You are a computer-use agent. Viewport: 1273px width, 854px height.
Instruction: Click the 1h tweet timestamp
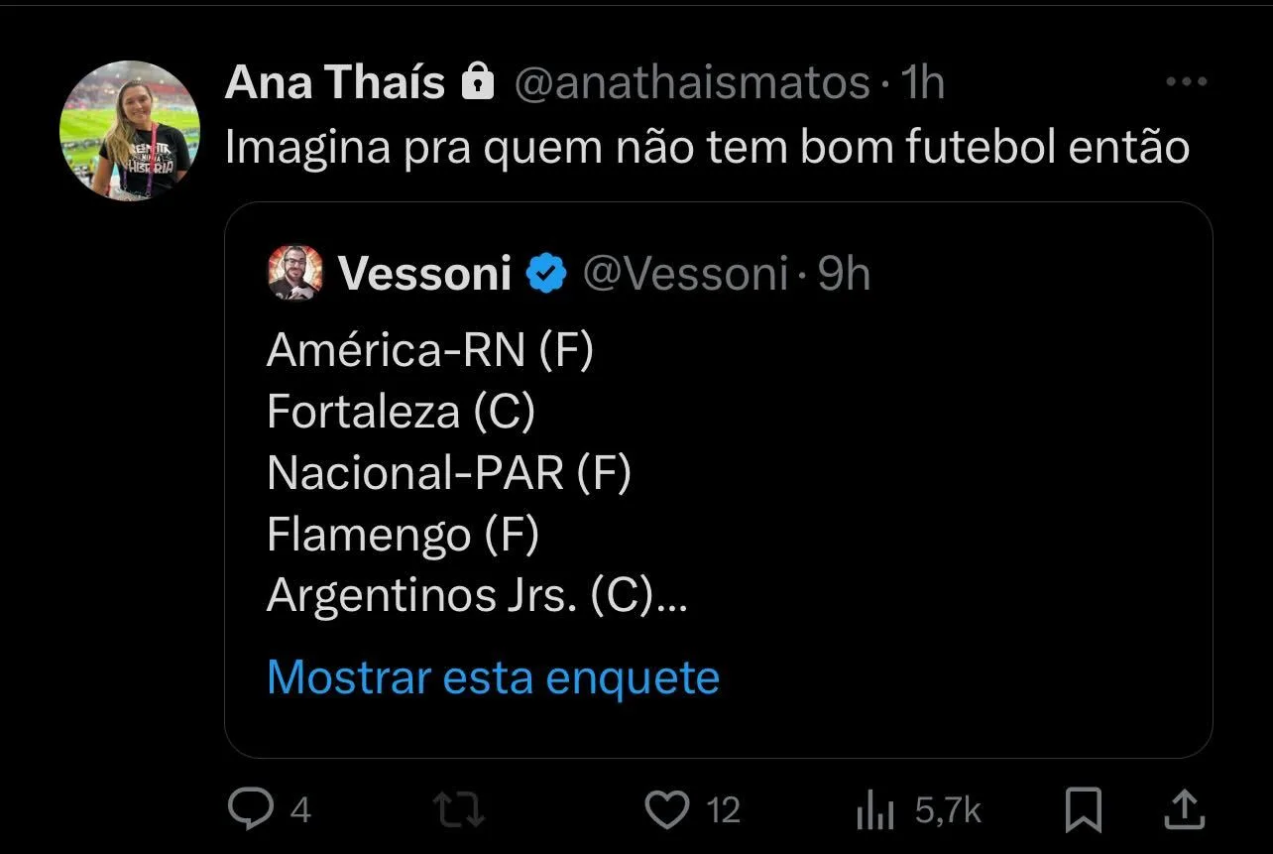pos(922,82)
